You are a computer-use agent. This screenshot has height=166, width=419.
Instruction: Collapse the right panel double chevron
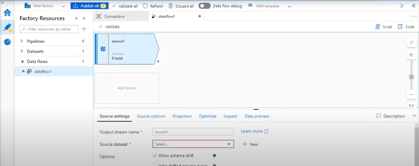[413, 6]
